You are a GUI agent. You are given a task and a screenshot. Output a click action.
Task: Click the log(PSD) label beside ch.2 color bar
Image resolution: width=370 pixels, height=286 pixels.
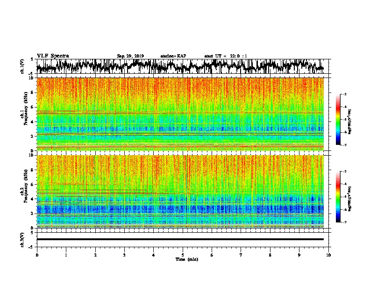tap(349, 199)
